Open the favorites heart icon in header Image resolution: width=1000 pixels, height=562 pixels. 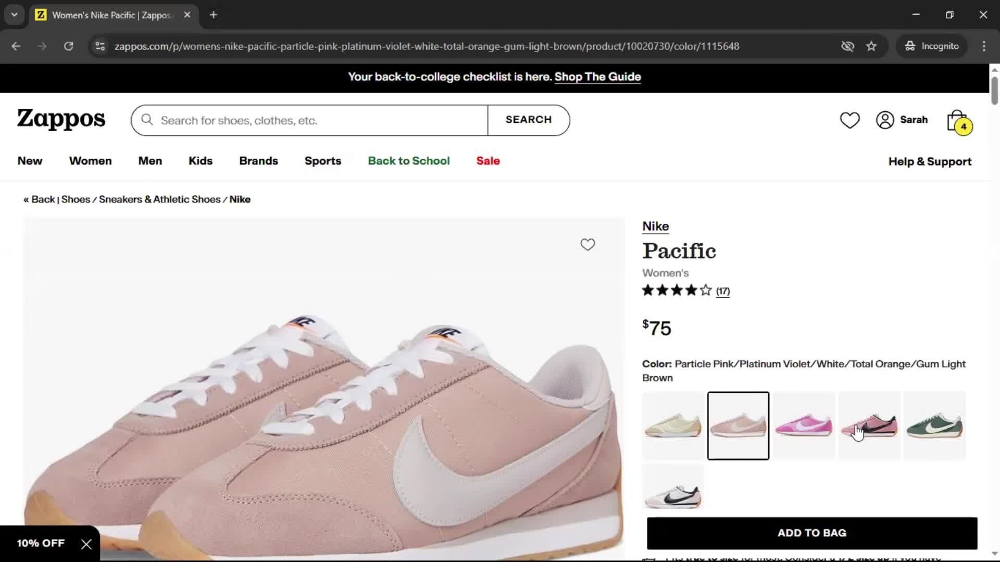[x=849, y=120]
